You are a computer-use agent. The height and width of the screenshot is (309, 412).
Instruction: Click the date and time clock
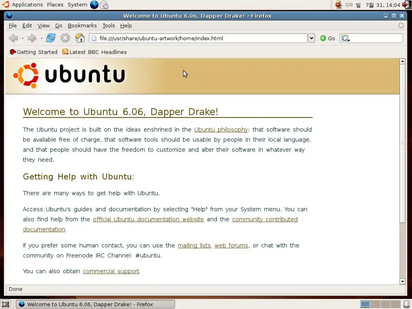[x=378, y=5]
